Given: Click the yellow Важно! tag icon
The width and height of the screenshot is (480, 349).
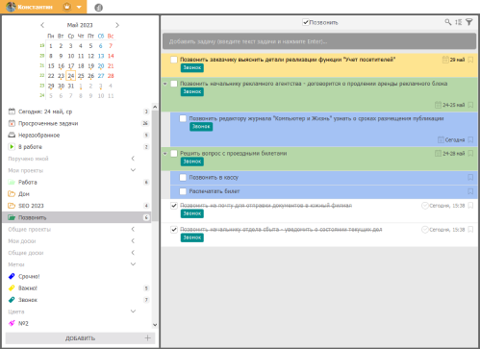Looking at the screenshot, I should click(x=12, y=288).
